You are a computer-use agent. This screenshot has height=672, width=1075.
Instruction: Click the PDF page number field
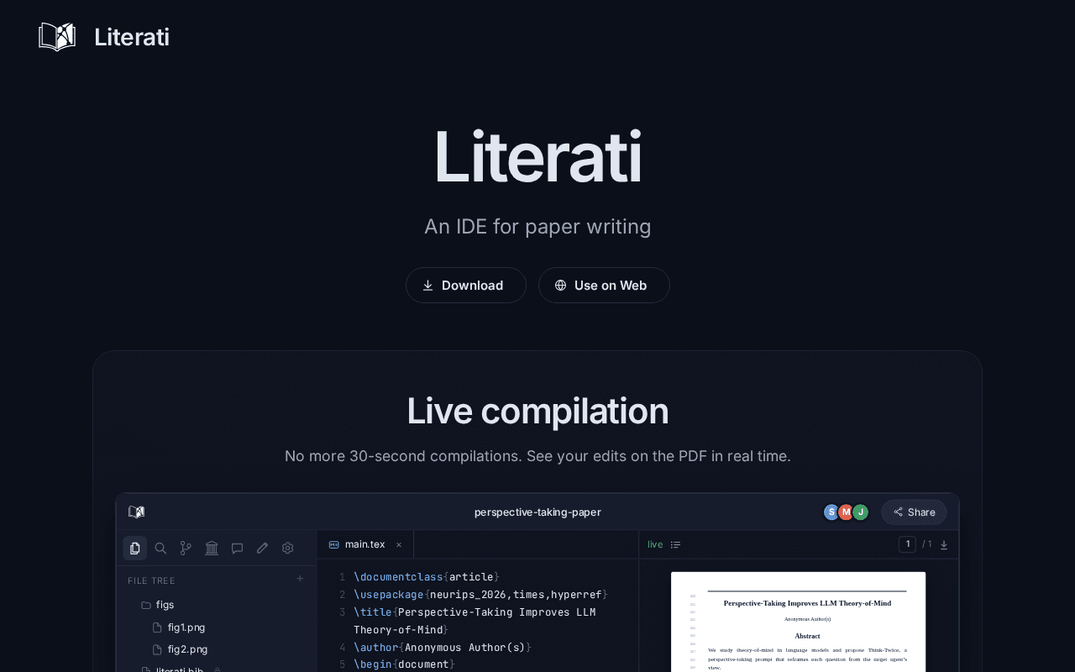907,544
